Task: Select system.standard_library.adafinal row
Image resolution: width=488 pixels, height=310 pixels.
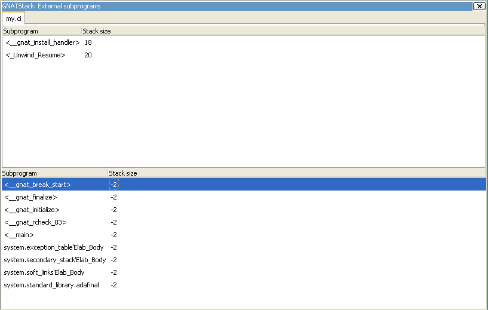Action: coord(51,285)
